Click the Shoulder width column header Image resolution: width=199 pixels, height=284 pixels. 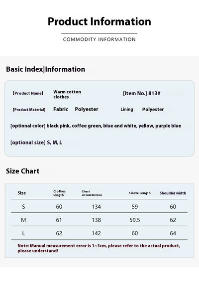tap(173, 193)
